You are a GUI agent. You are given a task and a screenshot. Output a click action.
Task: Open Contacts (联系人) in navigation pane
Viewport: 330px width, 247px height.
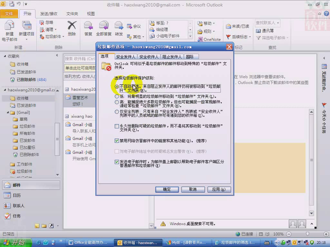[31, 206]
